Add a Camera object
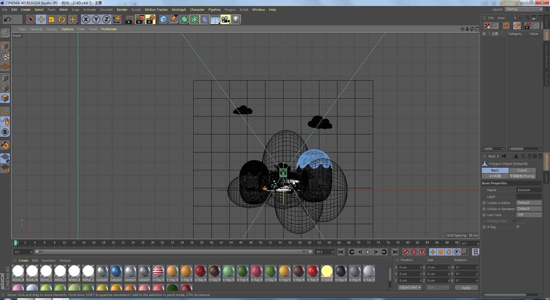Screen dimensions: 550x300 click(x=225, y=19)
